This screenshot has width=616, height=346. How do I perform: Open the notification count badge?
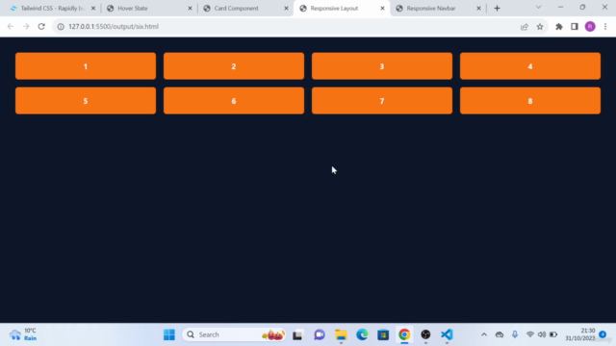(603, 334)
